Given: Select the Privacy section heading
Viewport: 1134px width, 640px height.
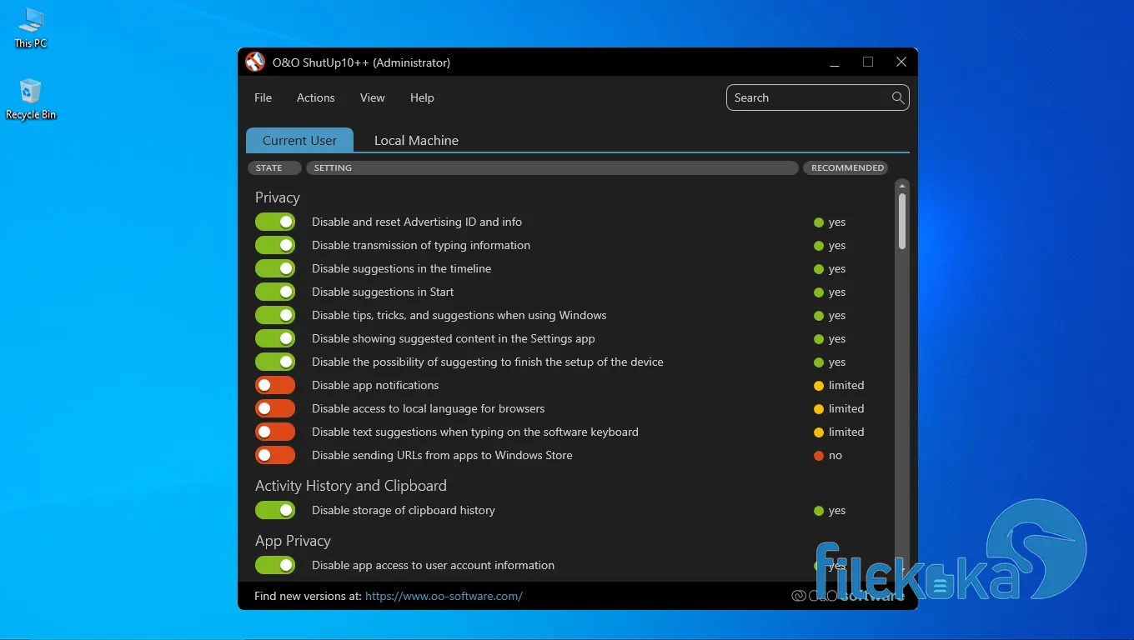Looking at the screenshot, I should (x=277, y=197).
